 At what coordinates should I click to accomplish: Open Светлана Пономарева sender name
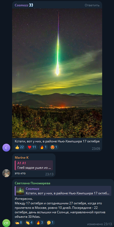click(x=32, y=183)
